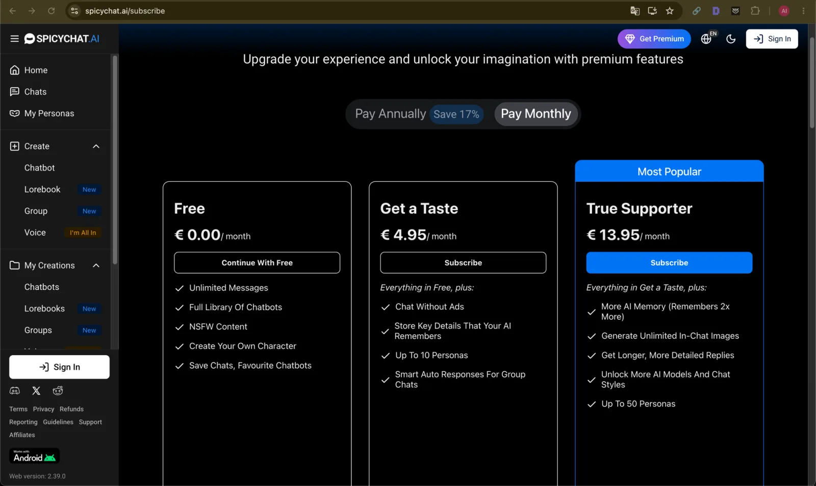
Task: Subscribe to the True Supporter plan
Action: tap(669, 263)
